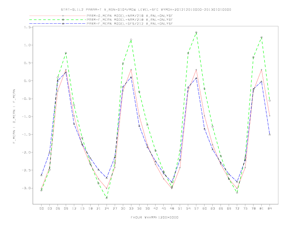The width and height of the screenshot is (294, 227).
Task: Click the x-axis tick label 84
Action: [x=269, y=208]
